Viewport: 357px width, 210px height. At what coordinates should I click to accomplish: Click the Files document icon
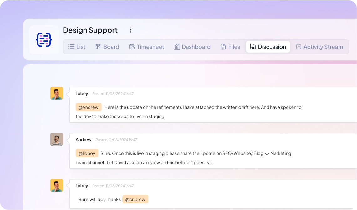223,47
